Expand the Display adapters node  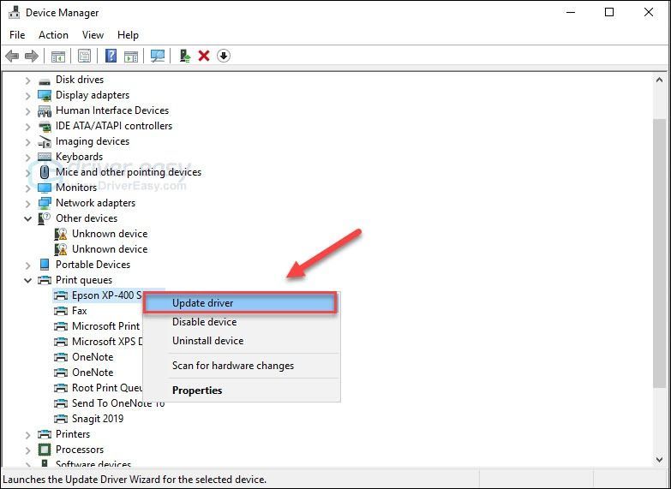[27, 96]
